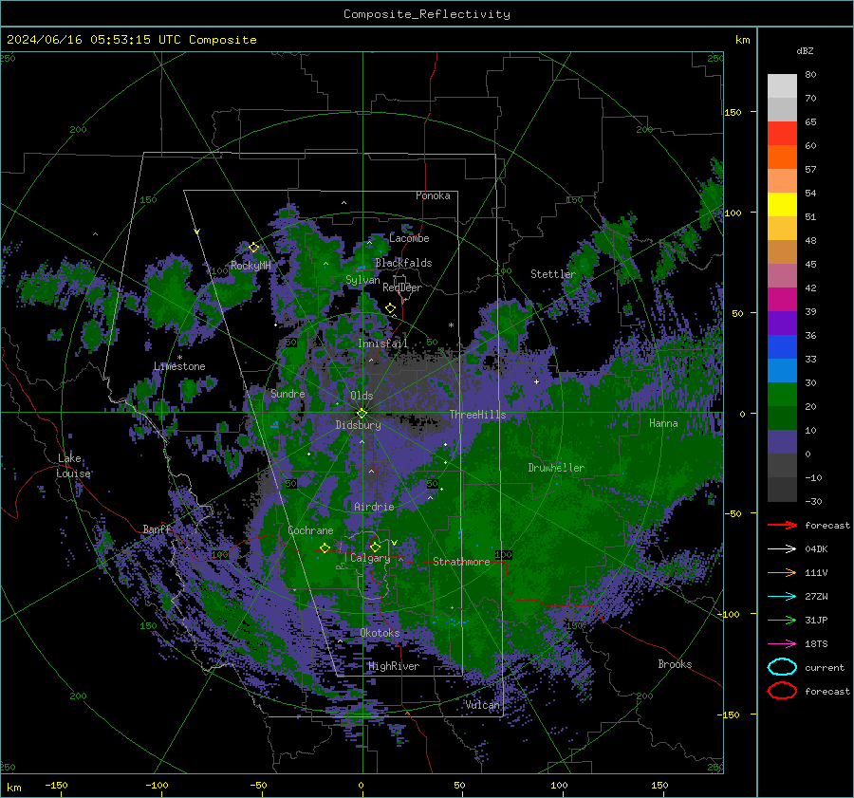Click yellow diamond marker below Cochrane

pos(325,548)
